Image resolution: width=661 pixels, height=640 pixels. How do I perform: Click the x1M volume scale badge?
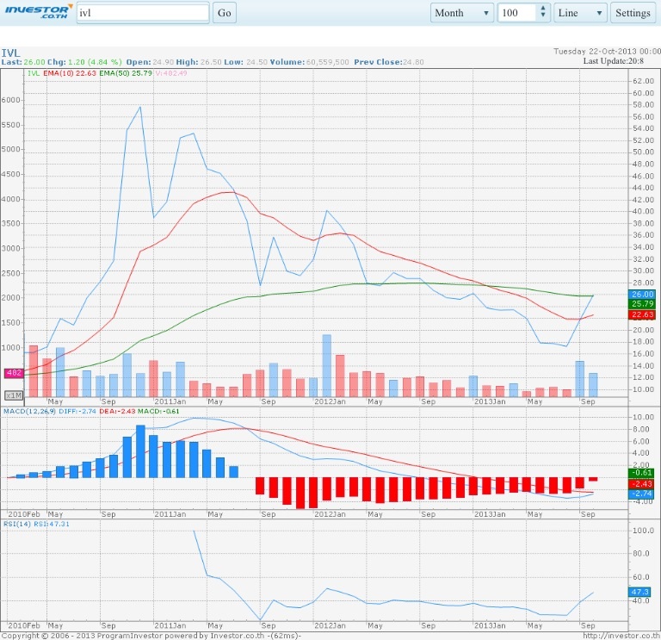14,395
